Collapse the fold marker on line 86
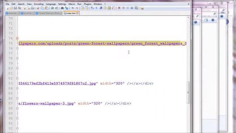Image resolution: width=236 pixels, height=133 pixels. coord(17,98)
